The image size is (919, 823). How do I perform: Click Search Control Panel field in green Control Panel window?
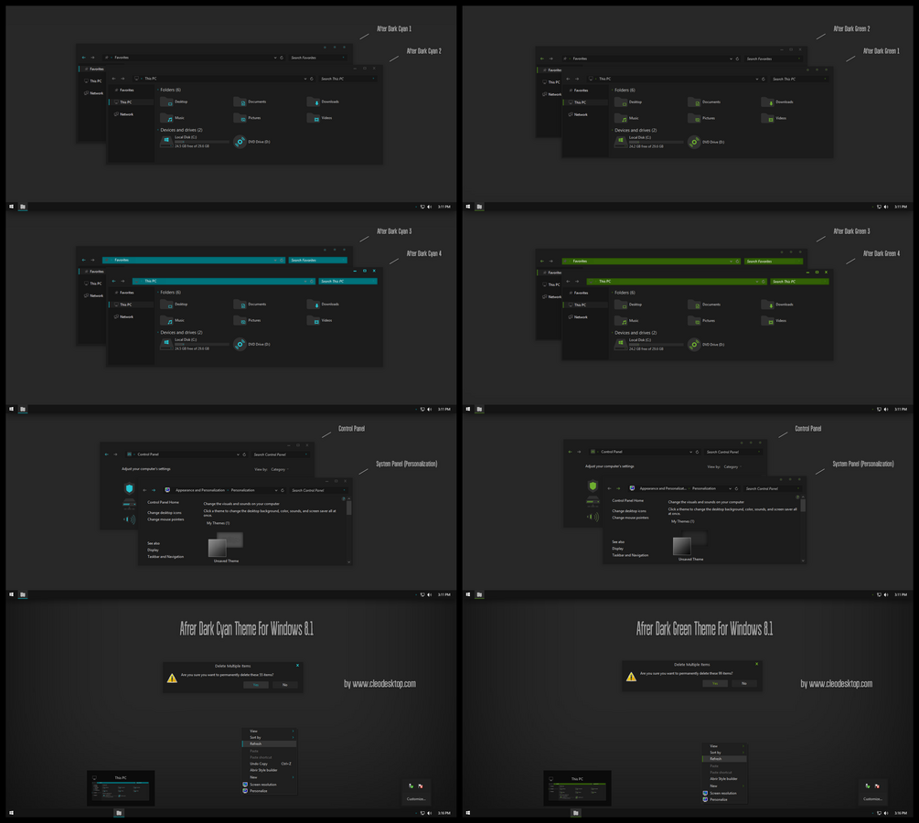click(x=732, y=452)
